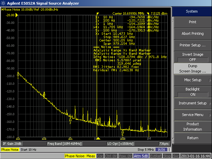The image size is (212, 159).
Task: Click Dump Screen Image button
Action: coord(192,69)
